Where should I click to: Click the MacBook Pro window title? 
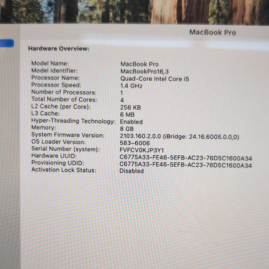tap(213, 32)
